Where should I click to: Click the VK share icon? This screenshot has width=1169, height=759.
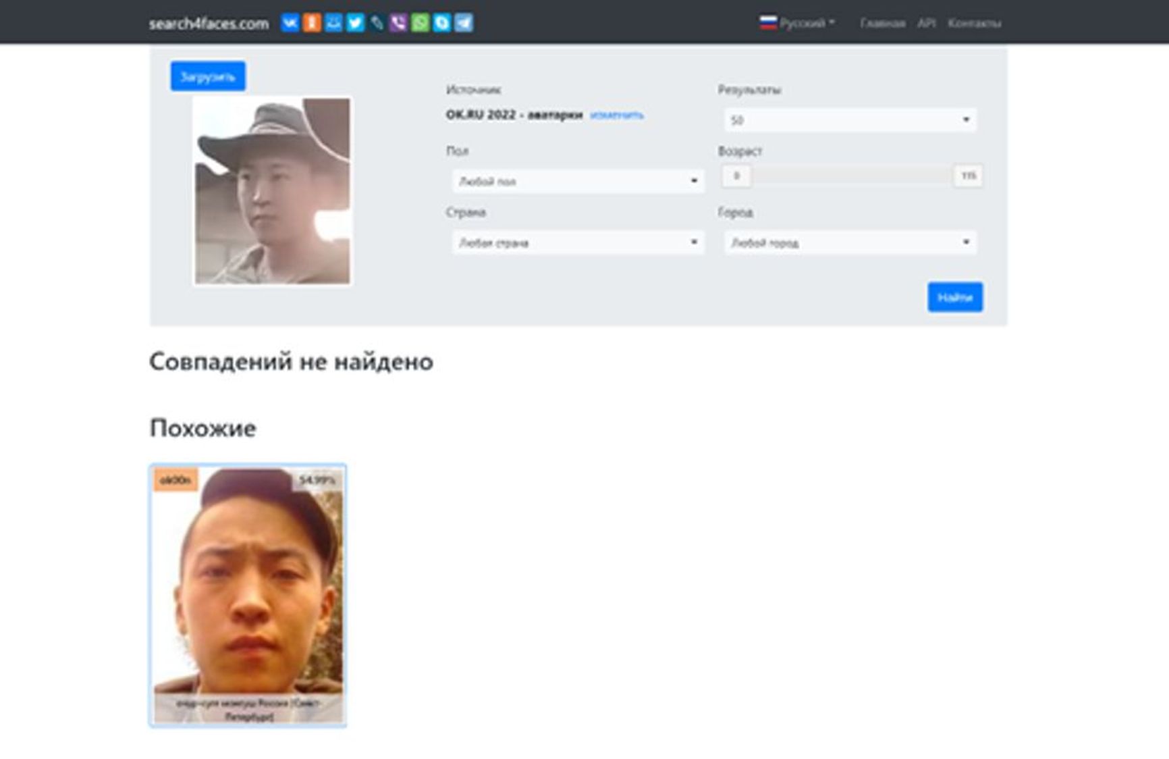pyautogui.click(x=290, y=23)
